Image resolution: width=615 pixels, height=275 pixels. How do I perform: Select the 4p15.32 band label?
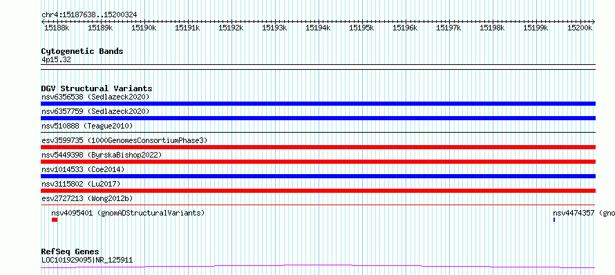click(x=56, y=60)
